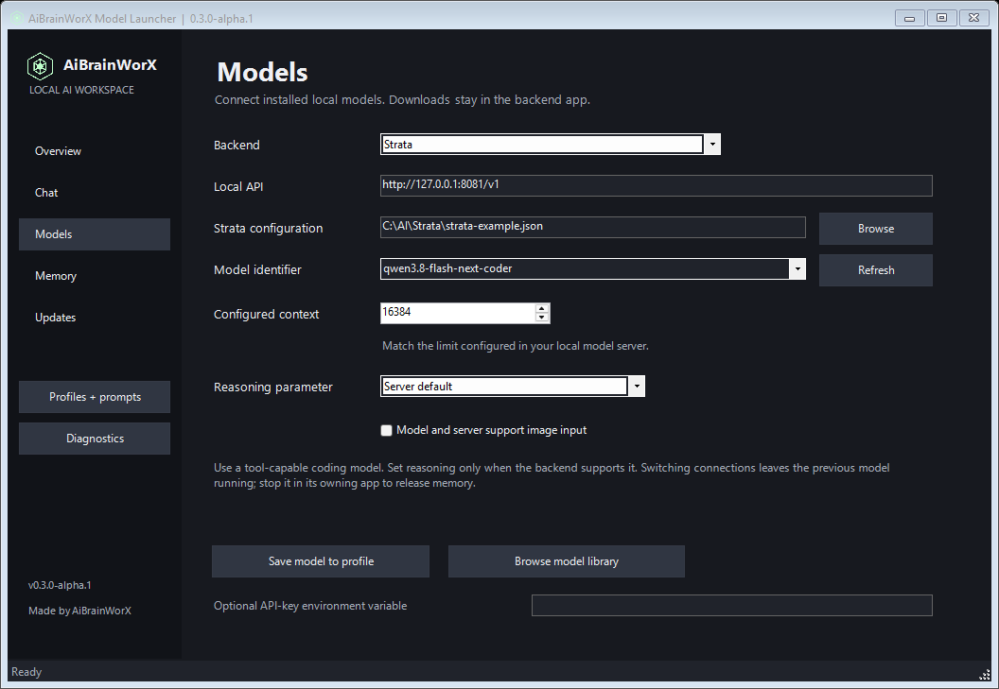The height and width of the screenshot is (689, 999).
Task: Refresh the model identifier list
Action: click(875, 270)
